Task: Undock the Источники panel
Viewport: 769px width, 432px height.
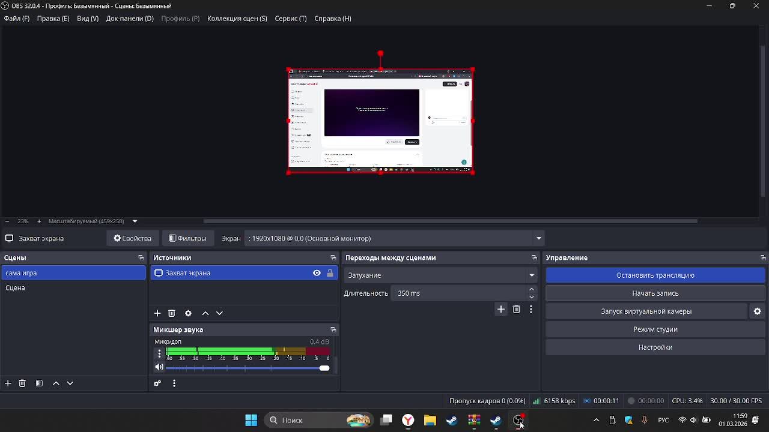Action: point(333,258)
